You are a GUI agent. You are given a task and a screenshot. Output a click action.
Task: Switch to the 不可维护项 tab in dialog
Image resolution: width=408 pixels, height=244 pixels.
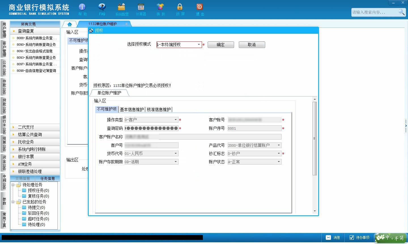pos(107,109)
